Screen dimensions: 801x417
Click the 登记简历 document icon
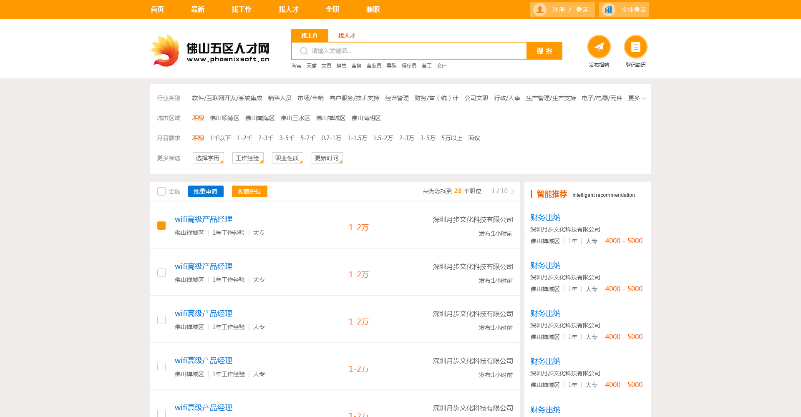pyautogui.click(x=635, y=47)
